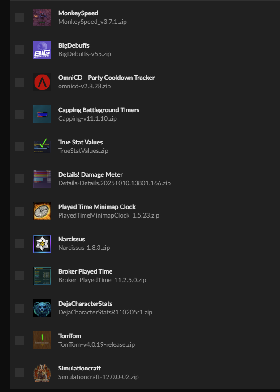
Task: Check the BigDebuffs checkbox
Action: (x=20, y=50)
